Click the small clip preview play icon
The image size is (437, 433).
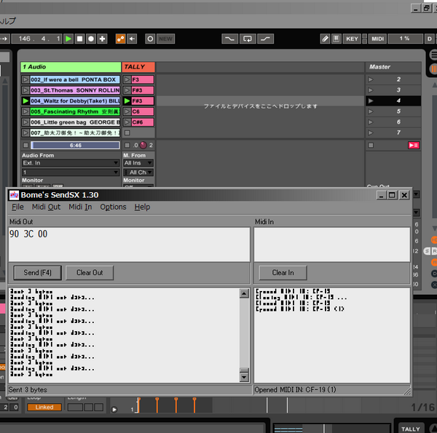pyautogui.click(x=114, y=409)
